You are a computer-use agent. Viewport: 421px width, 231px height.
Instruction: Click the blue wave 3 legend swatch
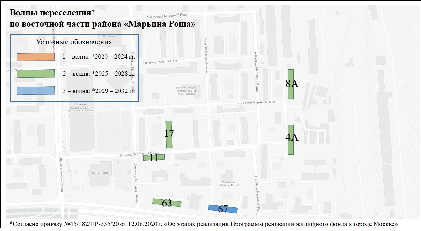(36, 90)
